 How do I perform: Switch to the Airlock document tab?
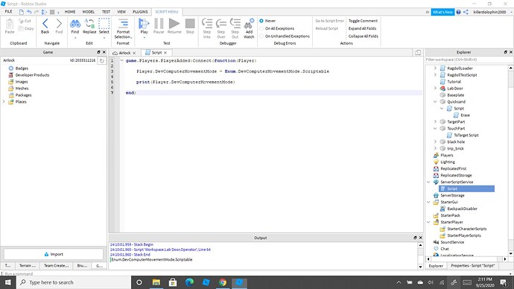(124, 53)
